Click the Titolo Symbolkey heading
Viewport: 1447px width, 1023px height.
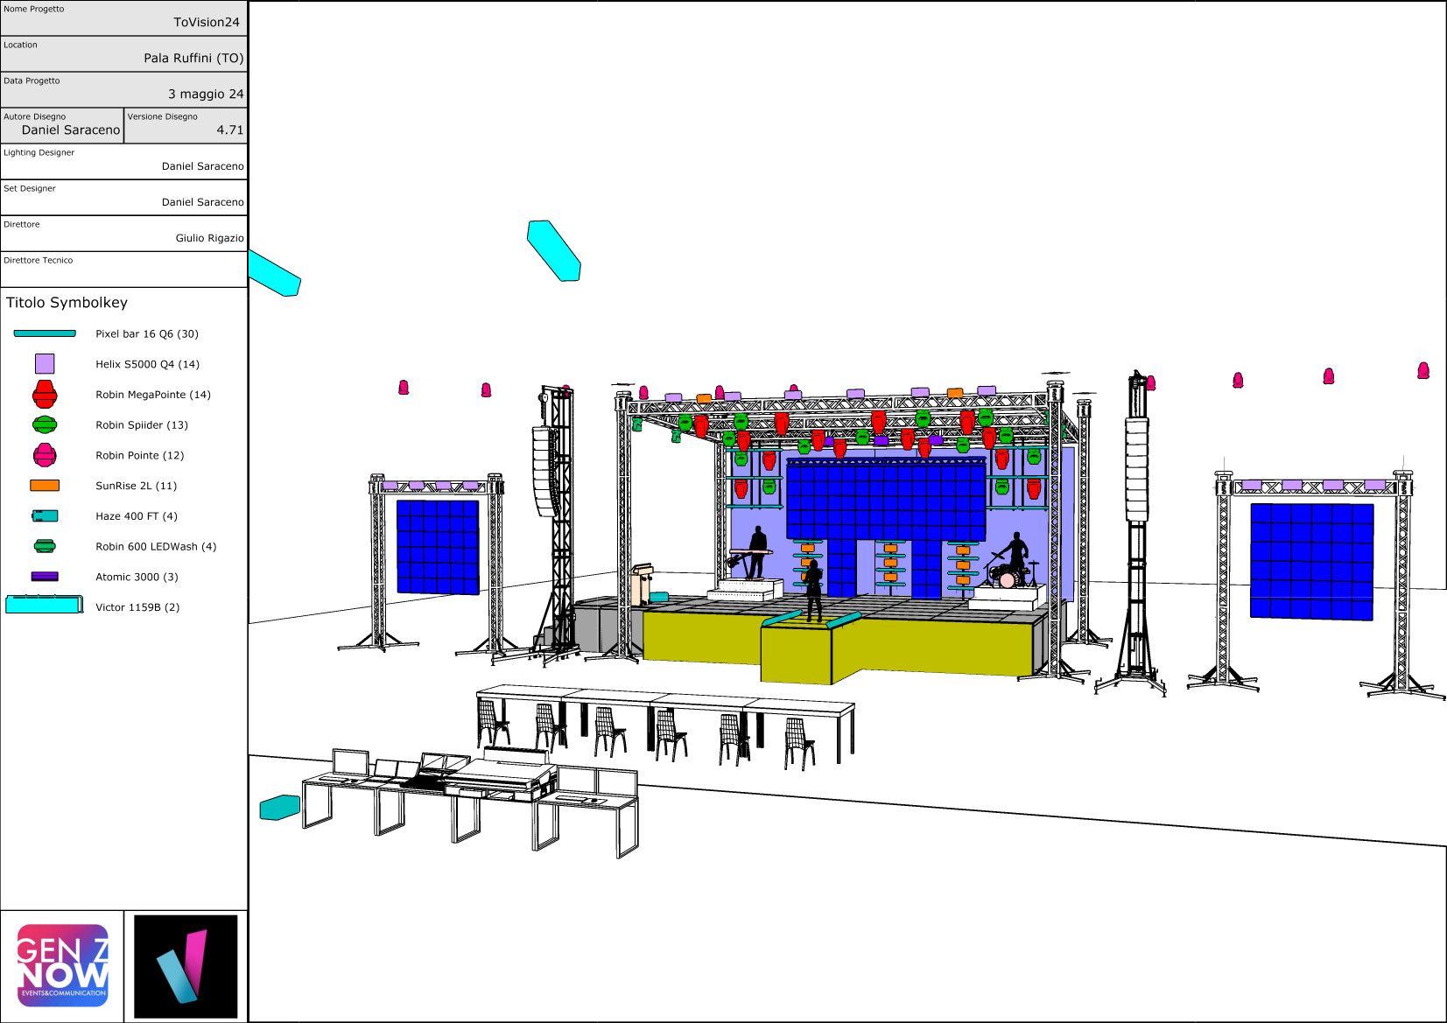[67, 303]
